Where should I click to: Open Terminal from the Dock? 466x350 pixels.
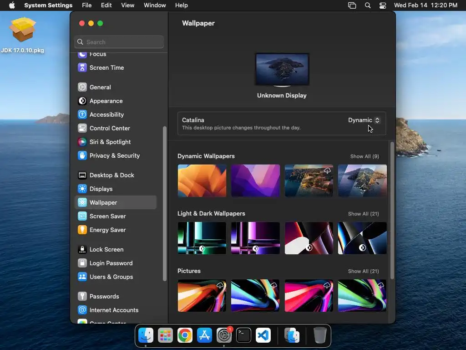[x=244, y=335]
